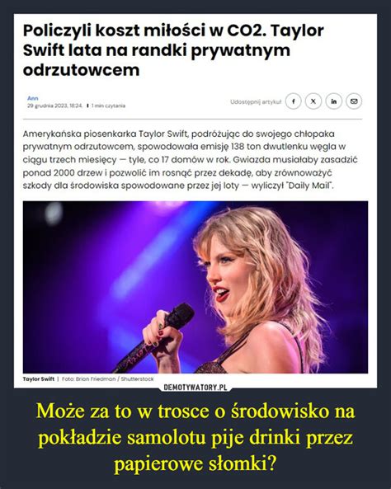Click yellow caption ending 'papierowe słomki?'
This screenshot has height=489, width=391.
pos(195,464)
